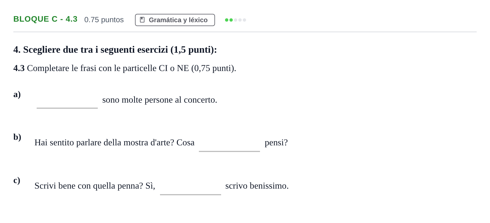The image size is (490, 223).
Task: Click the 0.75 puntos label
Action: pyautogui.click(x=104, y=20)
